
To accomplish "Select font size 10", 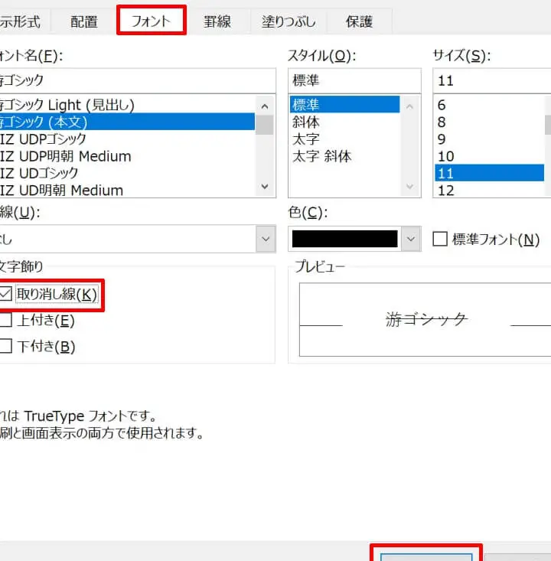I will [489, 156].
